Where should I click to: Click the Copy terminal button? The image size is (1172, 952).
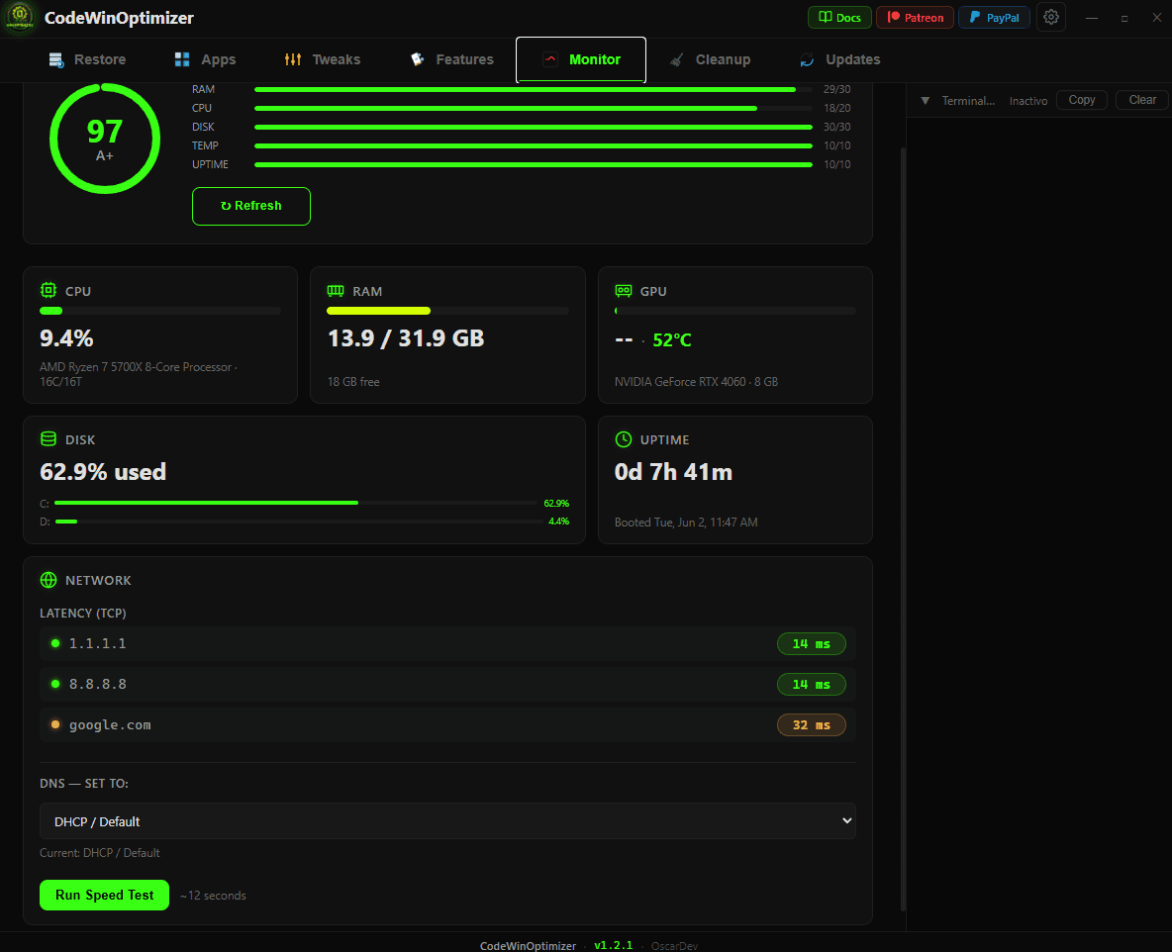(x=1082, y=100)
